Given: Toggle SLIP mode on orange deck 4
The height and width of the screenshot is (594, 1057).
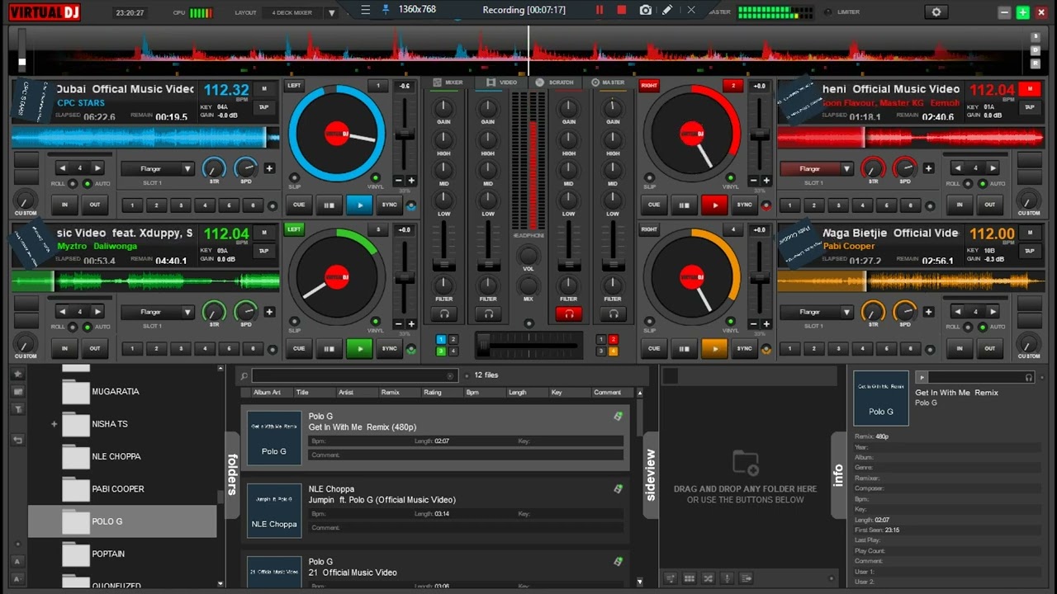Looking at the screenshot, I should [649, 322].
